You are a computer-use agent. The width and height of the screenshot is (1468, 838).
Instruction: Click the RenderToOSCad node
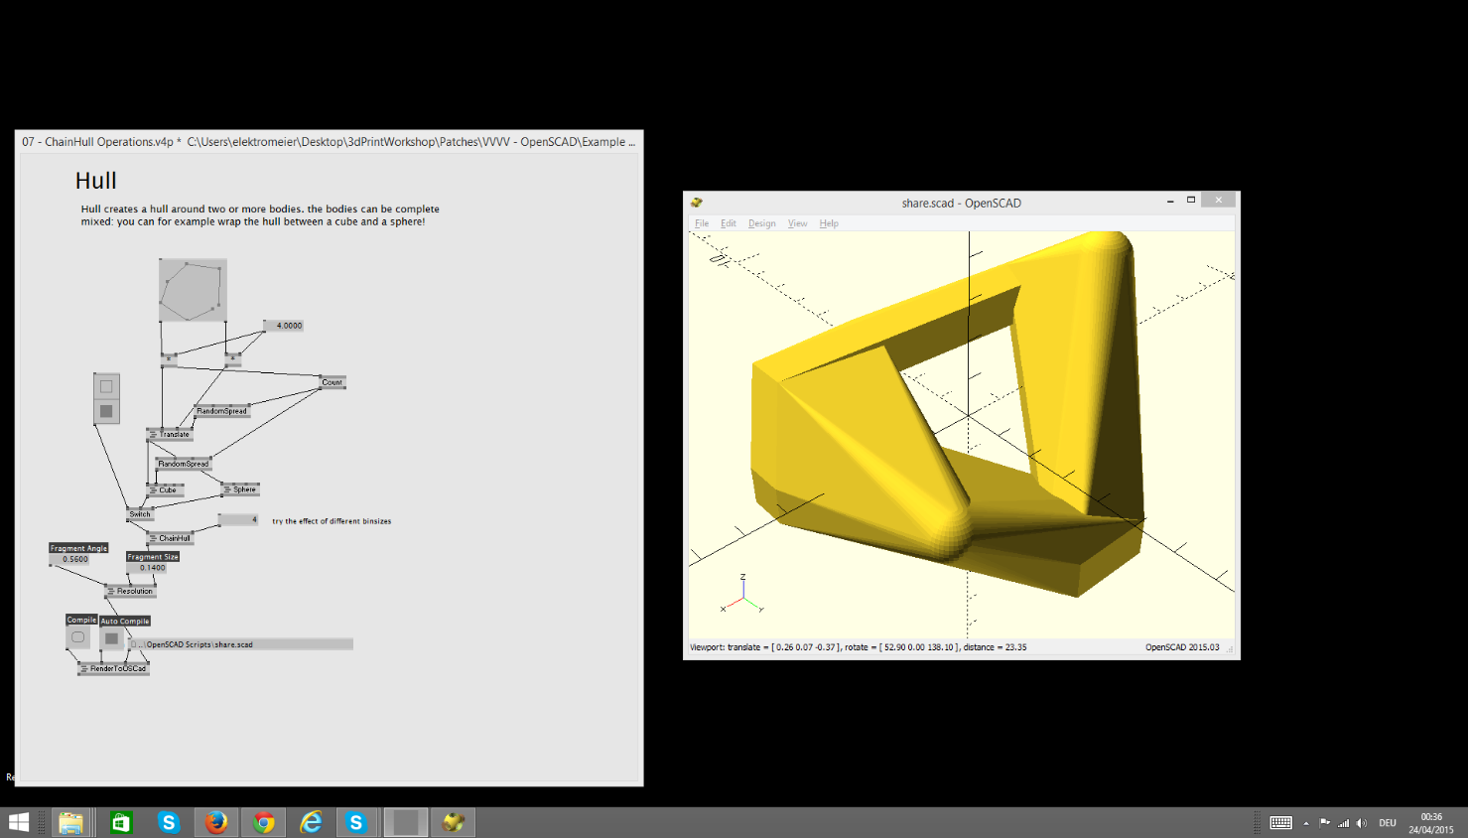[116, 669]
